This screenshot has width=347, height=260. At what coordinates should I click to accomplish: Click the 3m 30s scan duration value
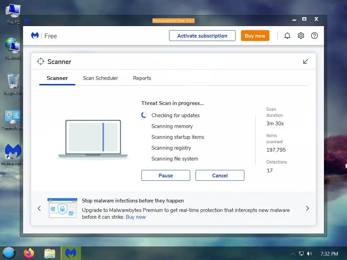tap(275, 123)
